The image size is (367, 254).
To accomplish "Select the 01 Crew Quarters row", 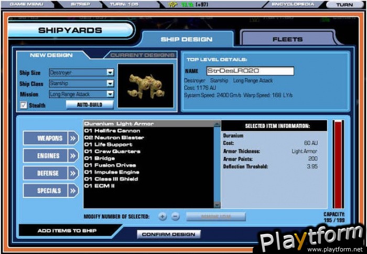I will click(x=148, y=151).
